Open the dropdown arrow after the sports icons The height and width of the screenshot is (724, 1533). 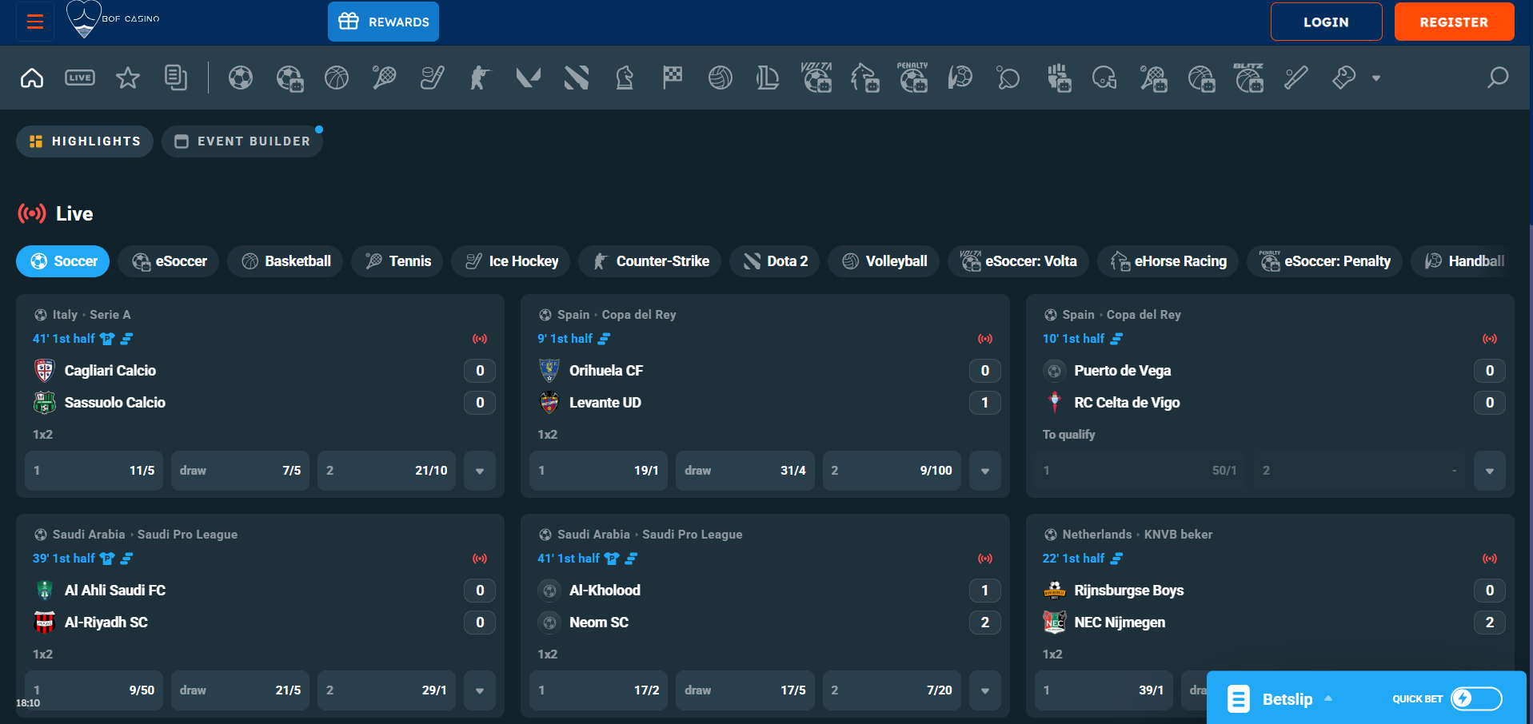click(1377, 78)
